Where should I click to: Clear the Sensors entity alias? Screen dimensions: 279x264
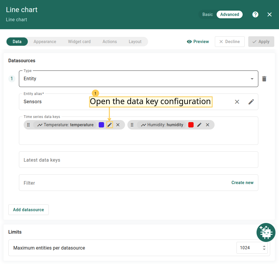coord(237,102)
